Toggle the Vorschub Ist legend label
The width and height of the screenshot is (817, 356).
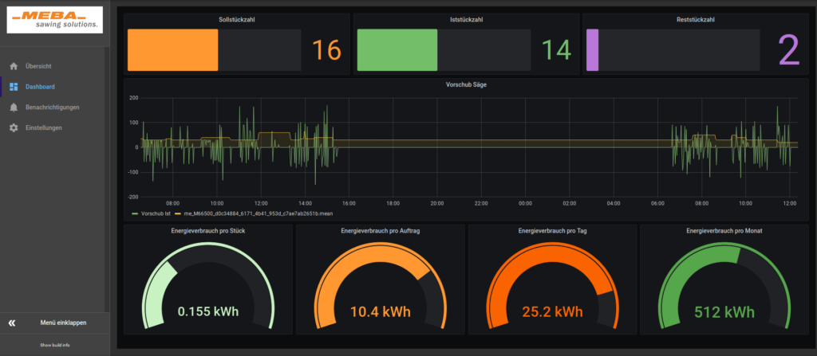(154, 214)
